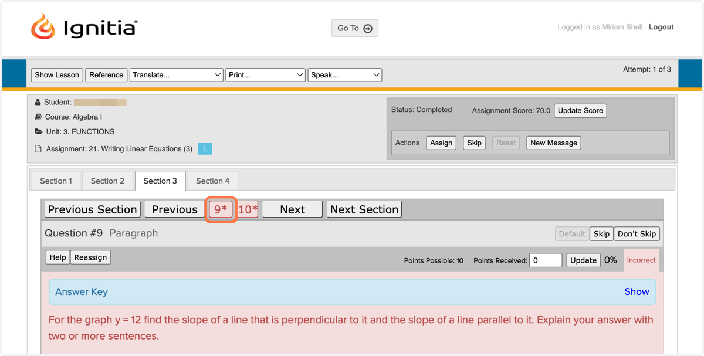Click the Help button
Screen dimensions: 704x356
(x=58, y=257)
